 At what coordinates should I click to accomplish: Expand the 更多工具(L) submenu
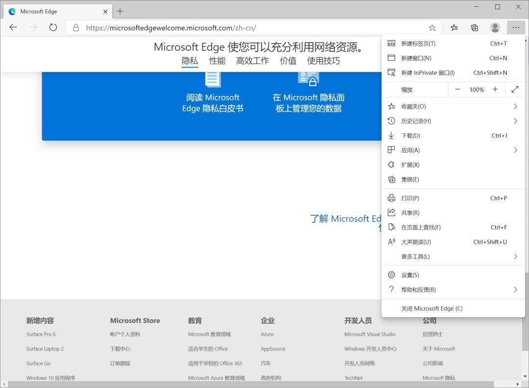tap(453, 256)
